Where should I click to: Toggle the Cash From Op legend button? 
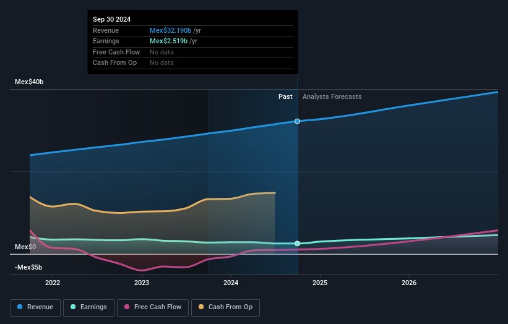pos(225,307)
